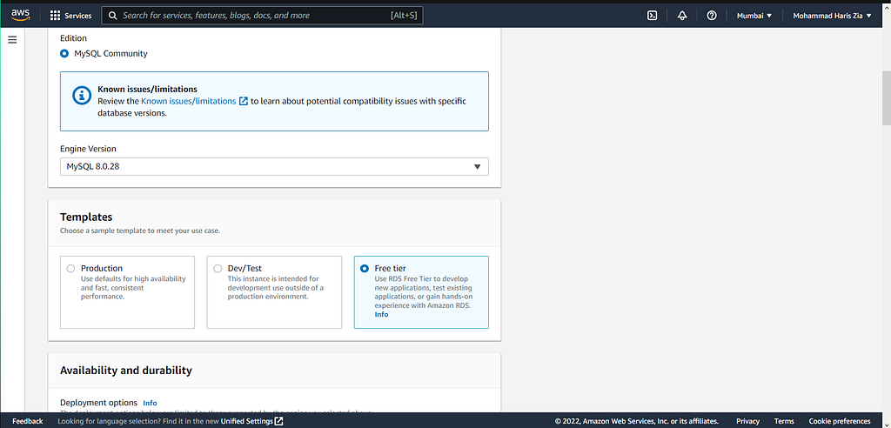The width and height of the screenshot is (891, 428).
Task: Open the Privacy link
Action: 747,421
